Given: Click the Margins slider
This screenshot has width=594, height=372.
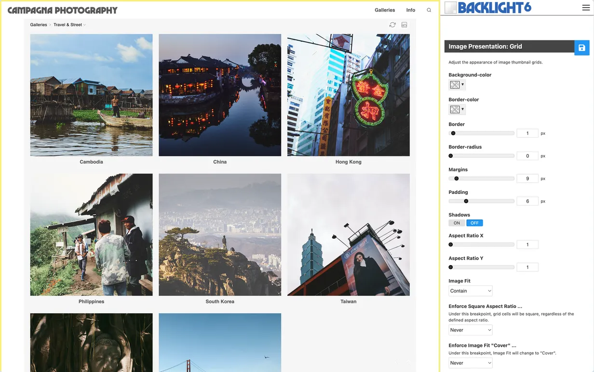Looking at the screenshot, I should pyautogui.click(x=482, y=179).
